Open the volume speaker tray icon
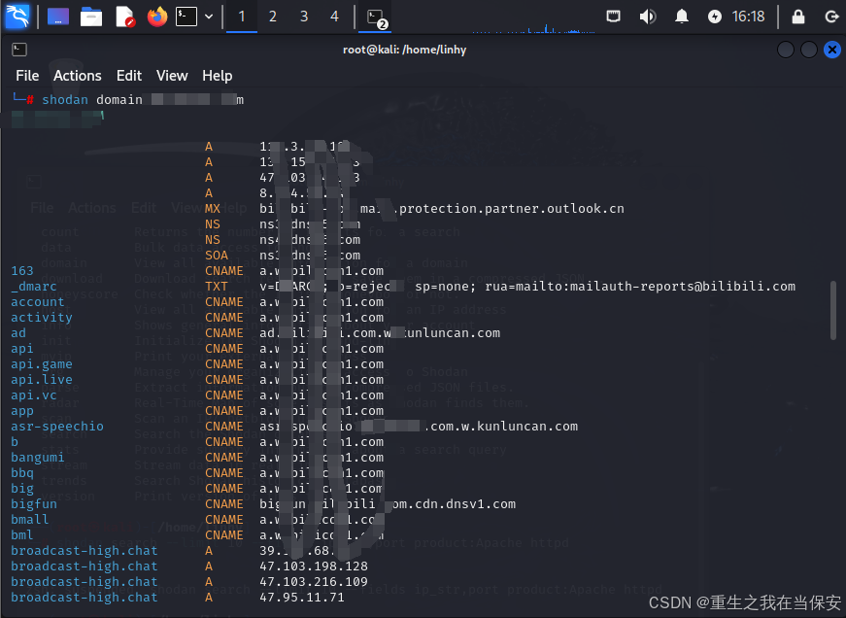The image size is (846, 618). pos(648,17)
